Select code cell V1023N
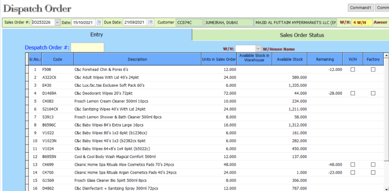 (x=57, y=141)
